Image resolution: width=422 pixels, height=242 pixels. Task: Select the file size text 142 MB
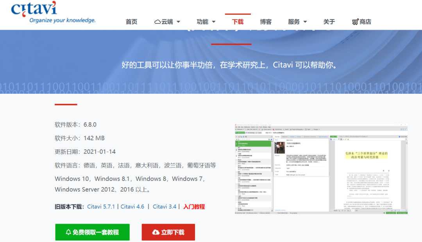tap(94, 138)
